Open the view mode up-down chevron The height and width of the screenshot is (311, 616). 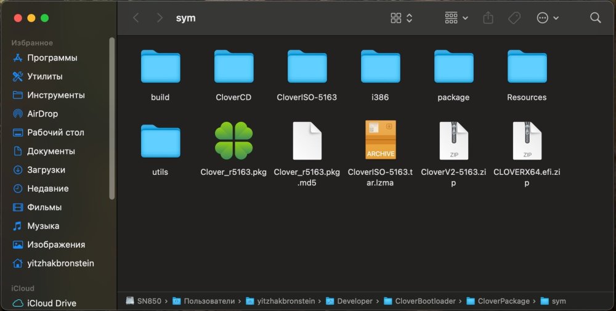tap(410, 18)
